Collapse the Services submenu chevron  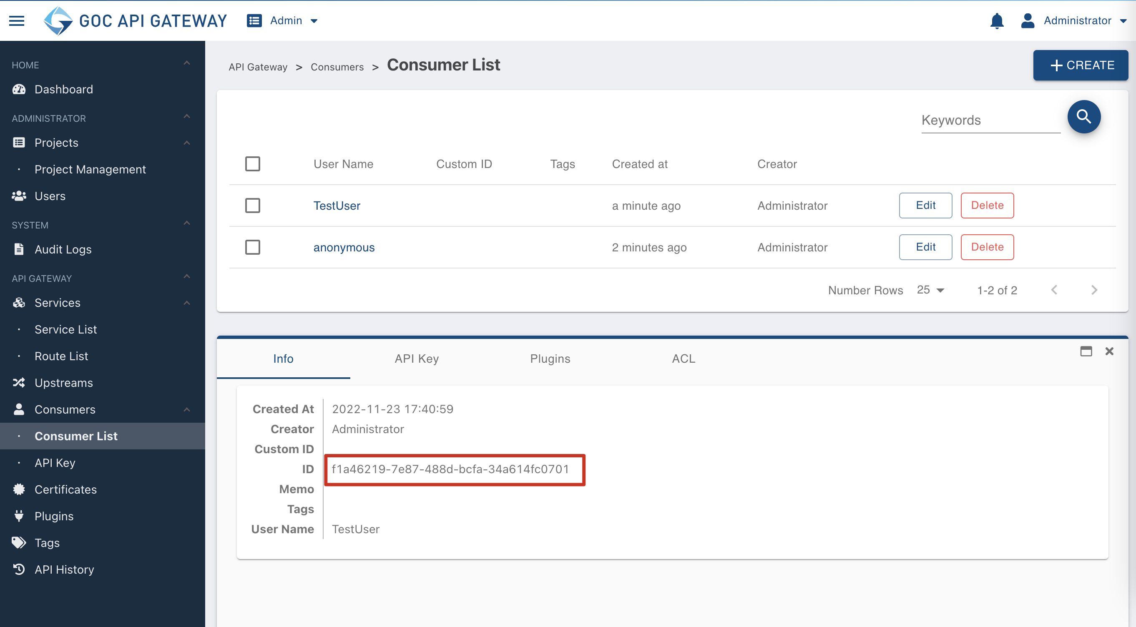186,303
